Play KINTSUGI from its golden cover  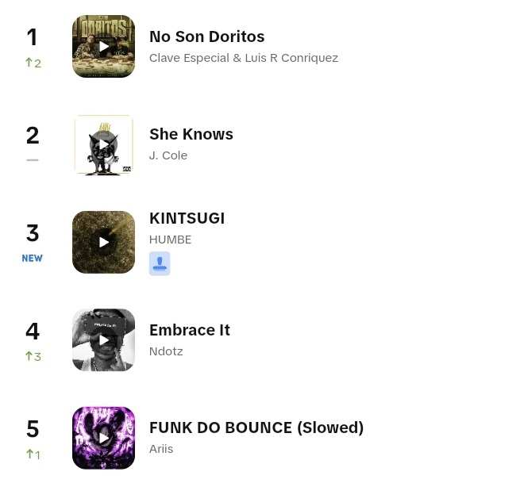pyautogui.click(x=103, y=243)
